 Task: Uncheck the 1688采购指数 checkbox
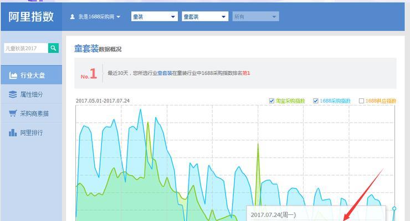[x=316, y=101]
